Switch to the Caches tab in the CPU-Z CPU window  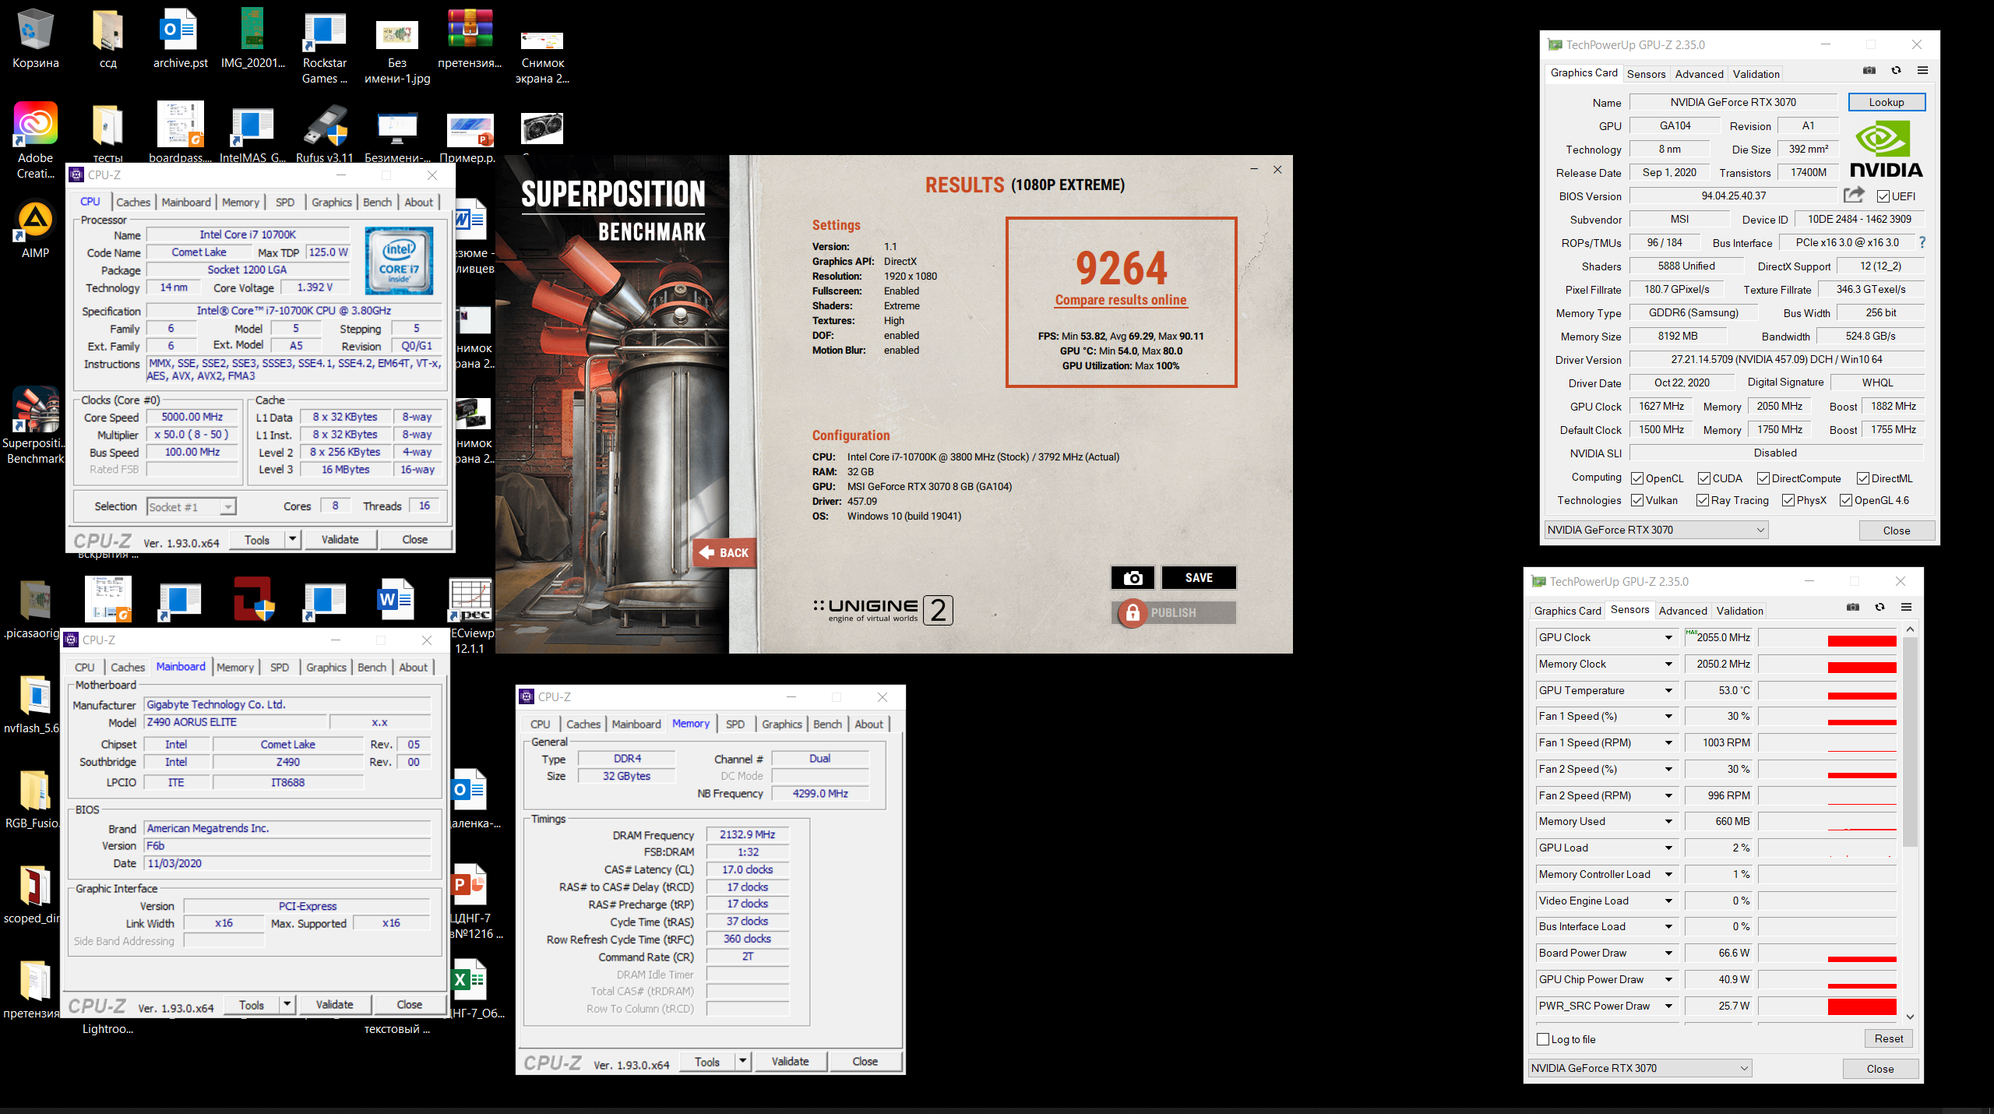133,203
